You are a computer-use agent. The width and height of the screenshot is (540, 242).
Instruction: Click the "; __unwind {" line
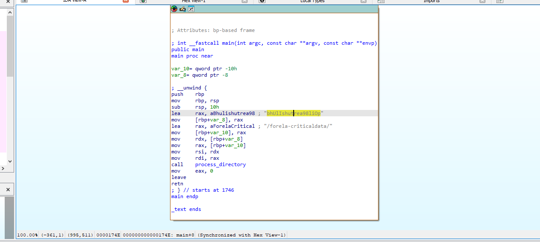(189, 88)
